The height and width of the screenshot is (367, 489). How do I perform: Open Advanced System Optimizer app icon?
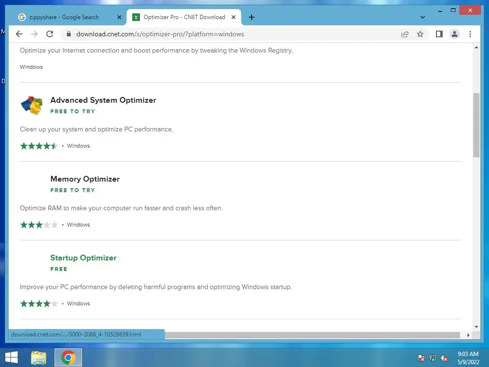[32, 106]
